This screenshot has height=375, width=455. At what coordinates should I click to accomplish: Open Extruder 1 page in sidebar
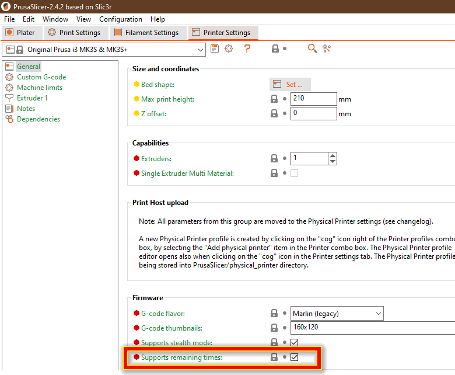click(x=32, y=98)
